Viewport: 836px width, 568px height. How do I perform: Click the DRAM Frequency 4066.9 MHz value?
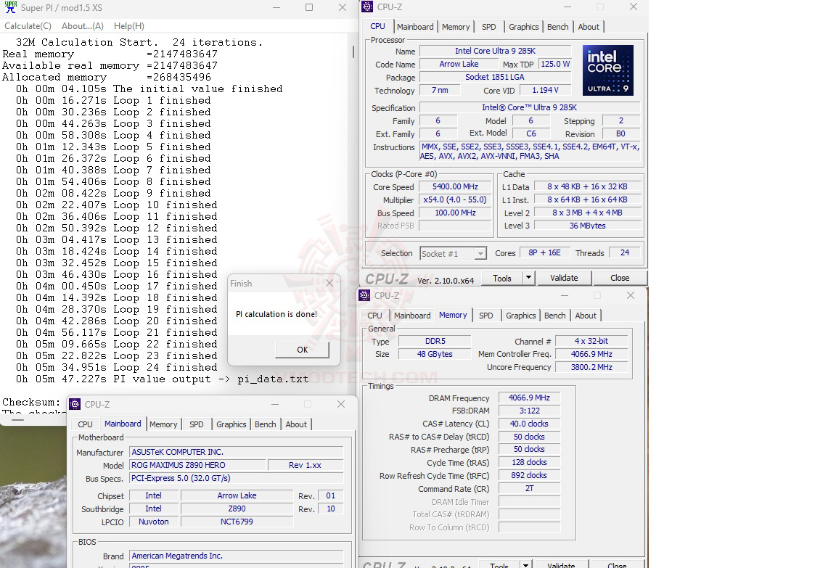click(529, 398)
